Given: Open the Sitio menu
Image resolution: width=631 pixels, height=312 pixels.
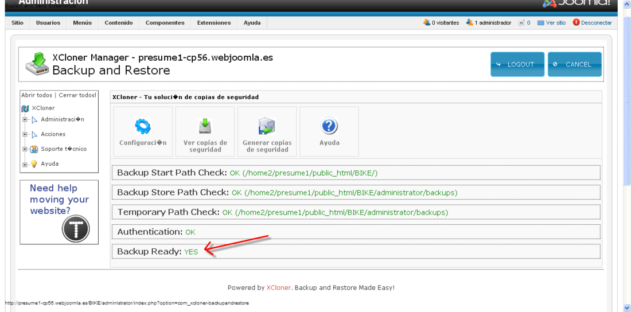Looking at the screenshot, I should pyautogui.click(x=17, y=23).
